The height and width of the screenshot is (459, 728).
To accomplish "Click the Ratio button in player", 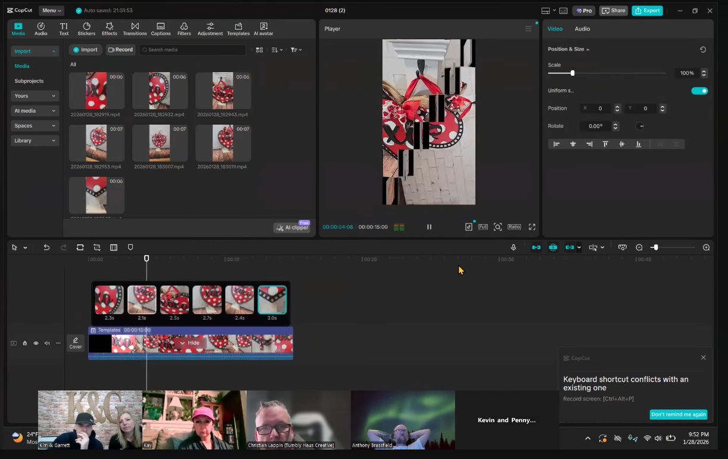I will 514,227.
